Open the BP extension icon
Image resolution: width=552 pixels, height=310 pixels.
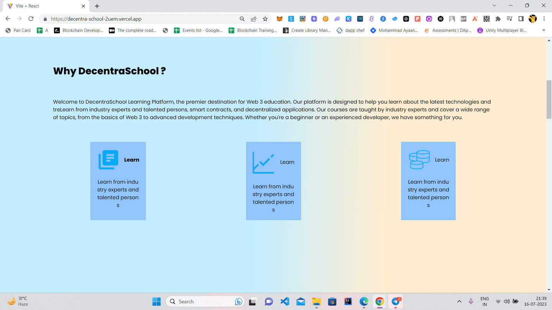pos(463,19)
